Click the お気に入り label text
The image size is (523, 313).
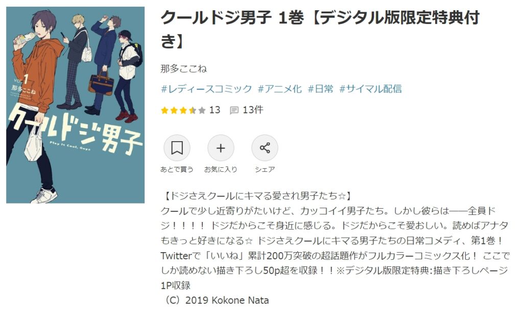pos(221,169)
